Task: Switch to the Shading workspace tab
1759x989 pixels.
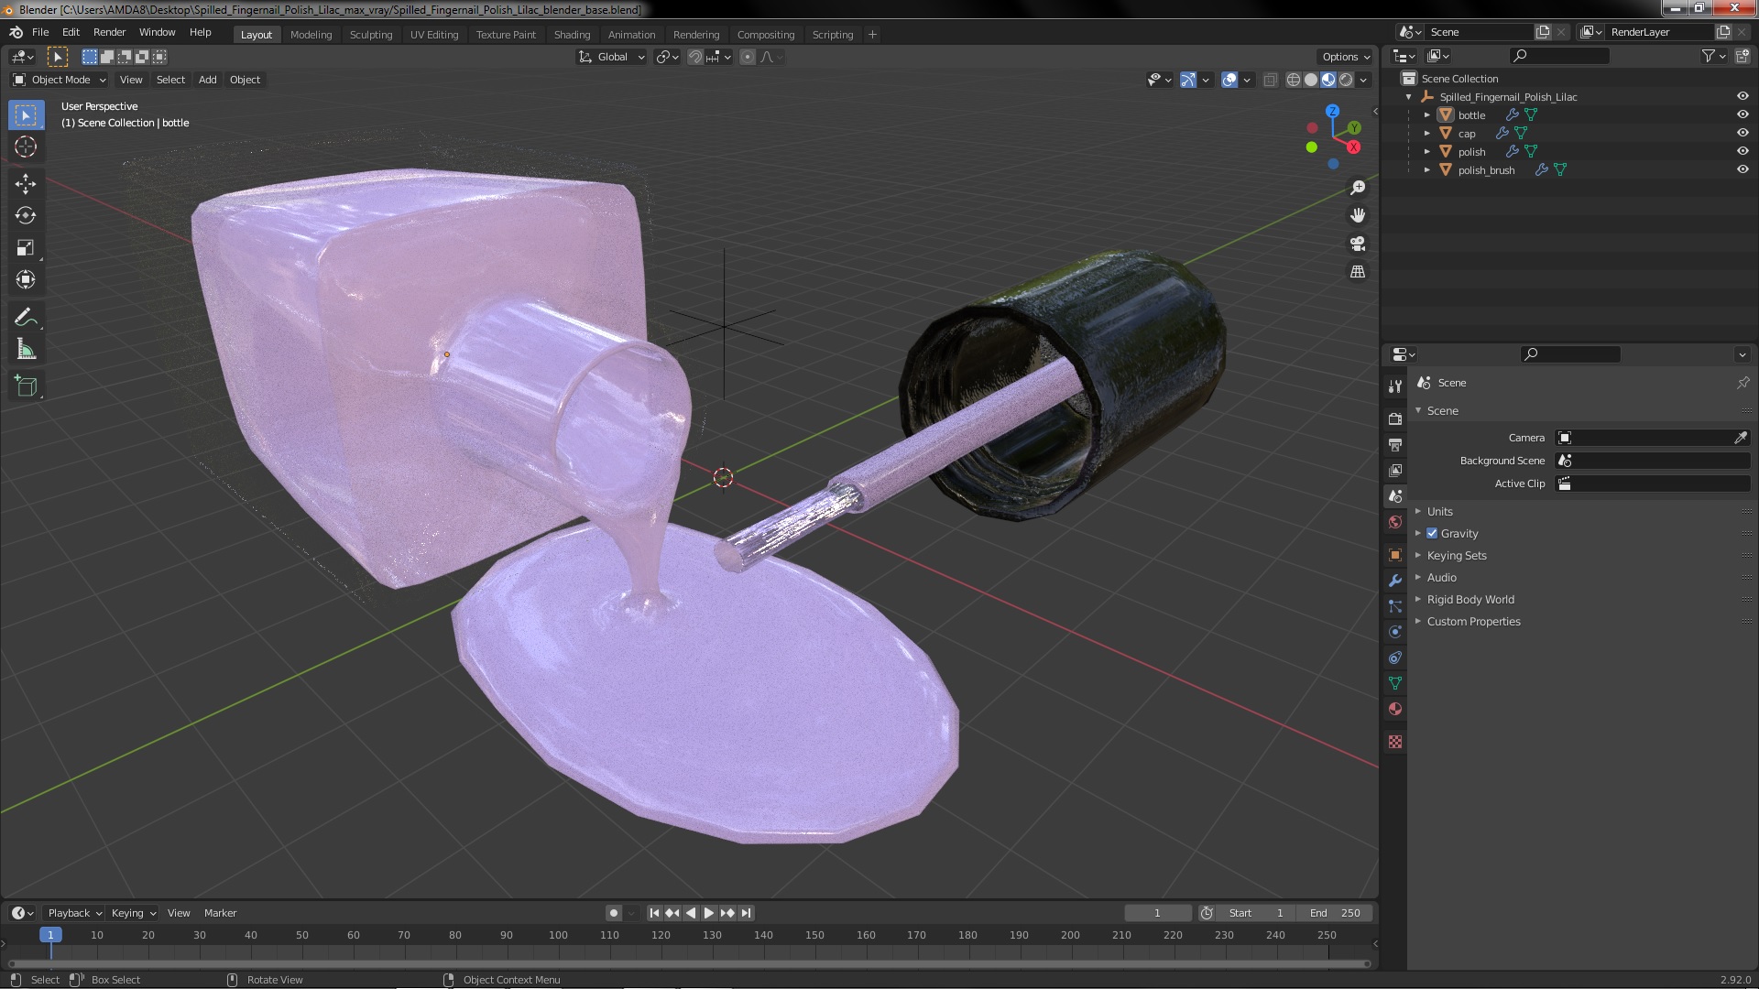Action: 572,35
